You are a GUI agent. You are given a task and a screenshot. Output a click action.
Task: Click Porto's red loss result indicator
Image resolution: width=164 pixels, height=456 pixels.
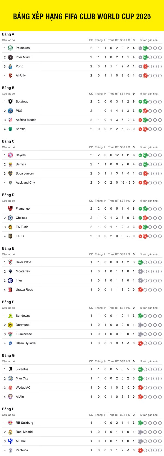(x=145, y=67)
